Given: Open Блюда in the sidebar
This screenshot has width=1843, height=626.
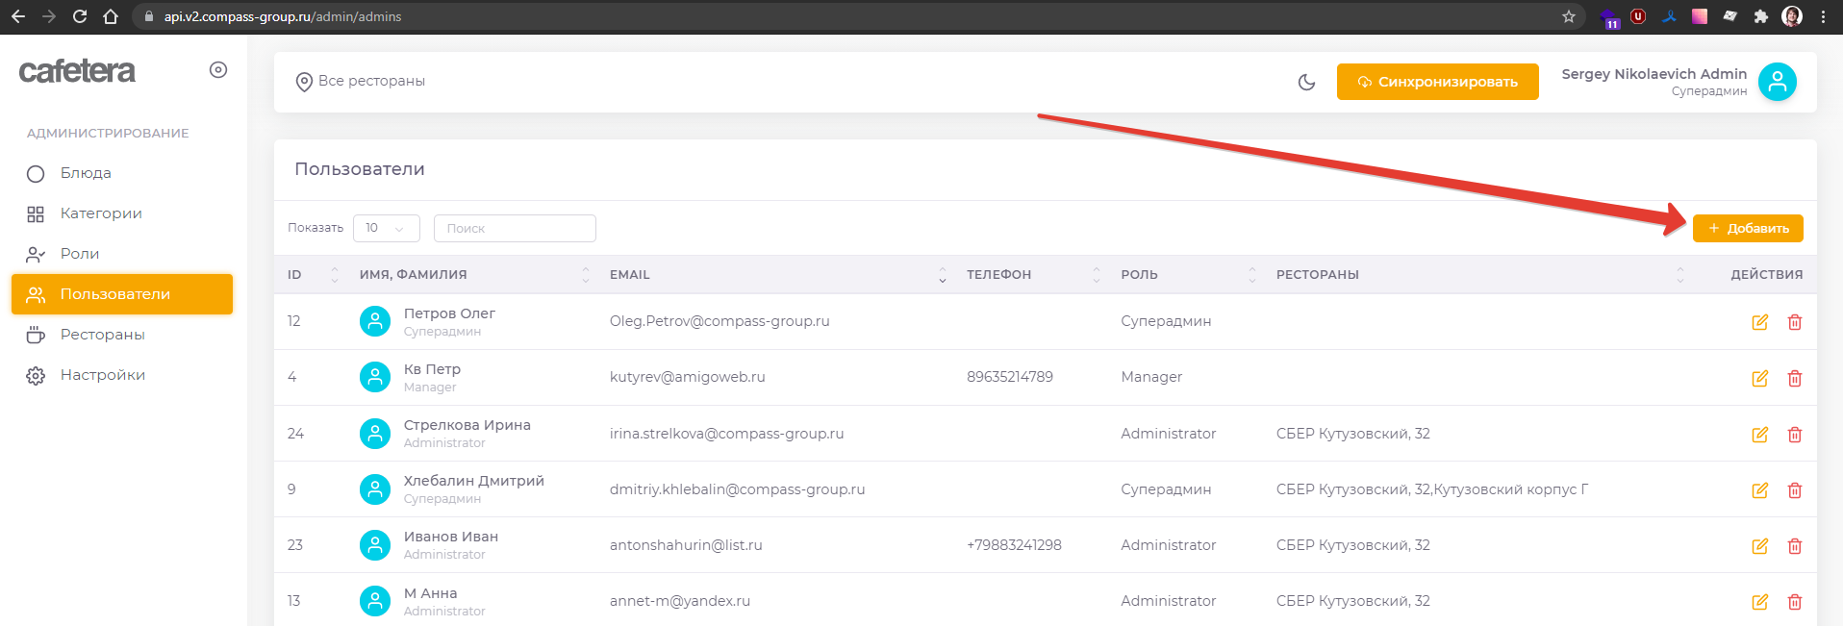Looking at the screenshot, I should (86, 173).
